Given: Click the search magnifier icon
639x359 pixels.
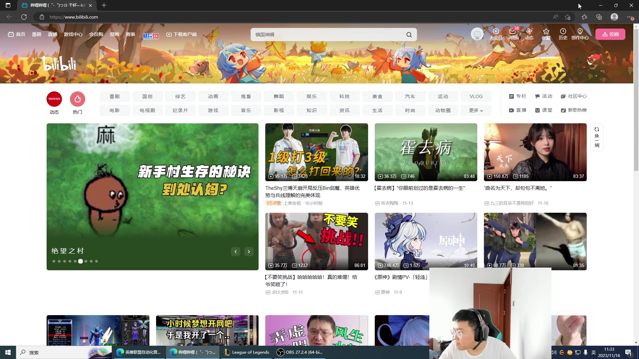Looking at the screenshot, I should (409, 35).
